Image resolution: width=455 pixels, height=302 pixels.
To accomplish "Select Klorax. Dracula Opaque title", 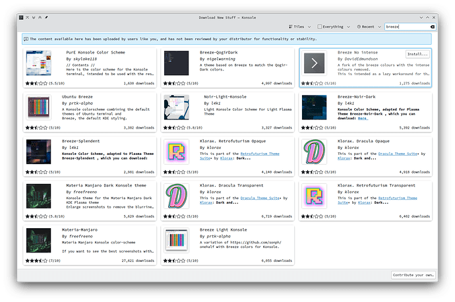I will coord(363,141).
